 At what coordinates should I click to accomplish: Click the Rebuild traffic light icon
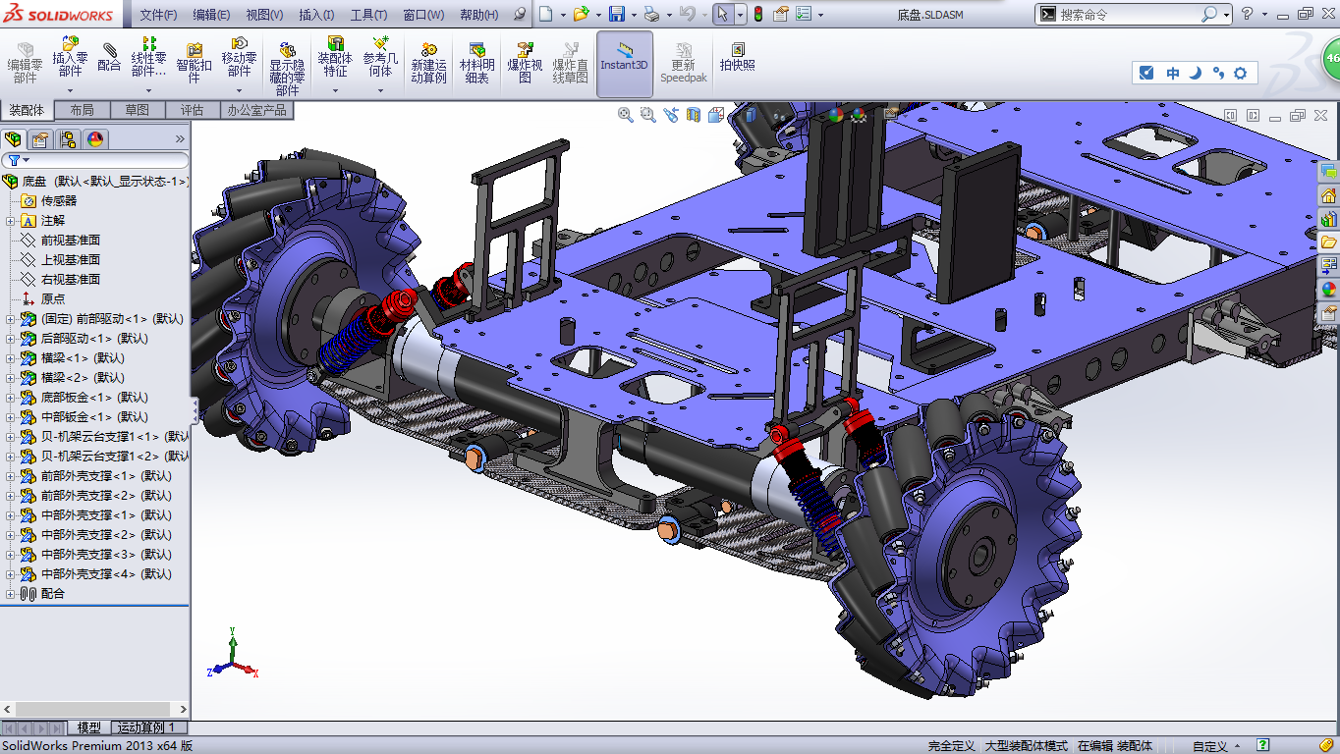tap(757, 14)
